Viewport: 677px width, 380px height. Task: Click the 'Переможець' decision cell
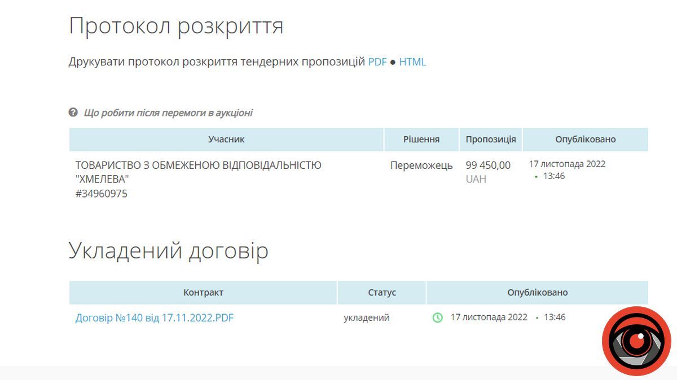421,166
